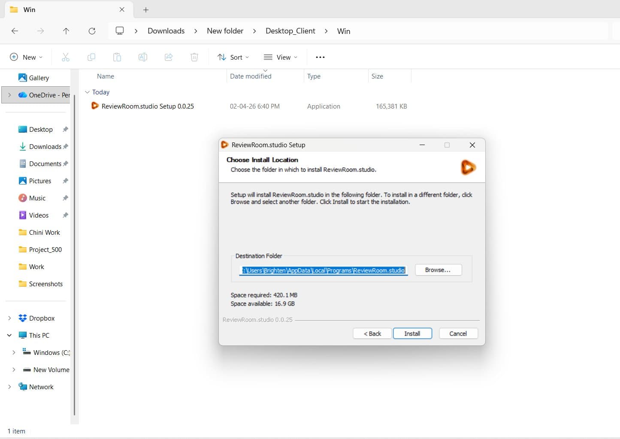Click the Rename icon in toolbar
This screenshot has height=439, width=620.
[143, 57]
